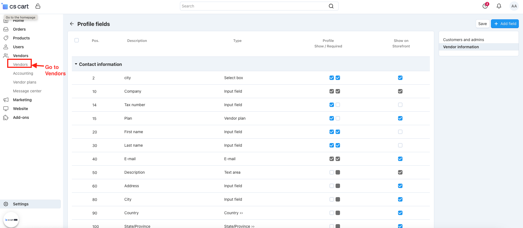Image resolution: width=523 pixels, height=228 pixels.
Task: Toggle the select-all checkbox in table header
Action: pyautogui.click(x=77, y=40)
